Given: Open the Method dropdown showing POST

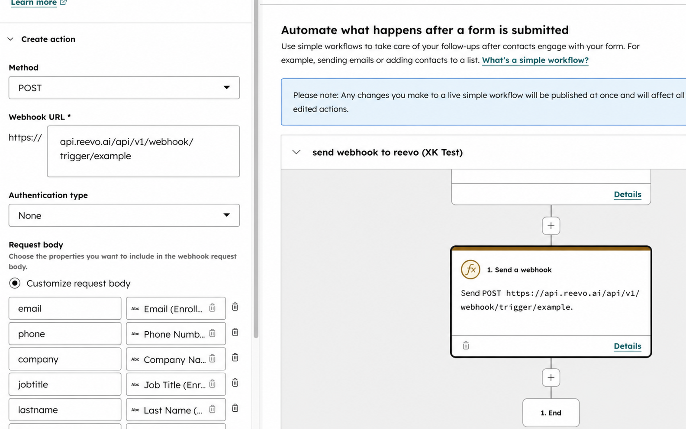Looking at the screenshot, I should [x=124, y=88].
